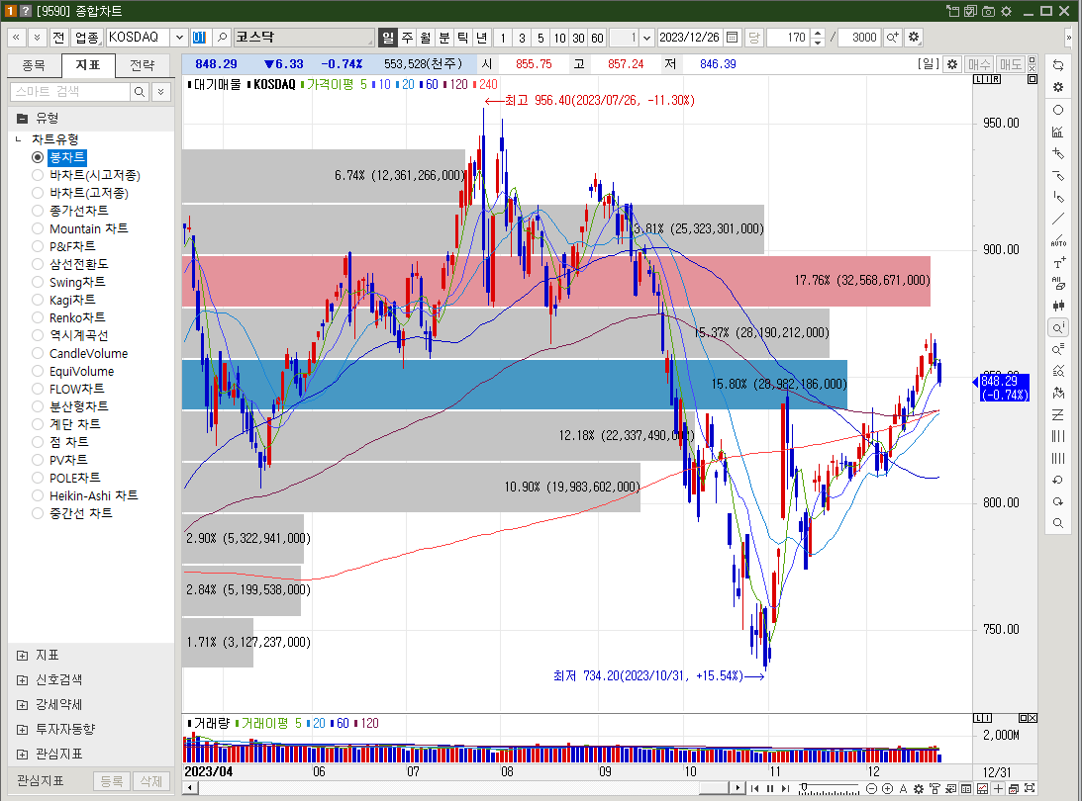Click the zoom in plus circle icon
Image resolution: width=1082 pixels, height=801 pixels.
(887, 788)
